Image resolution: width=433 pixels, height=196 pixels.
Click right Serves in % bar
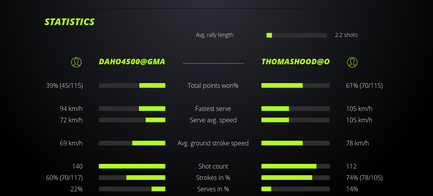click(x=296, y=189)
